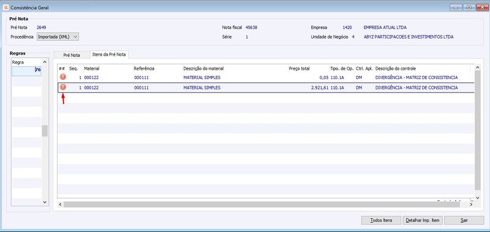Click items grid vertical scroll down arrow
The width and height of the screenshot is (490, 232).
point(478,198)
